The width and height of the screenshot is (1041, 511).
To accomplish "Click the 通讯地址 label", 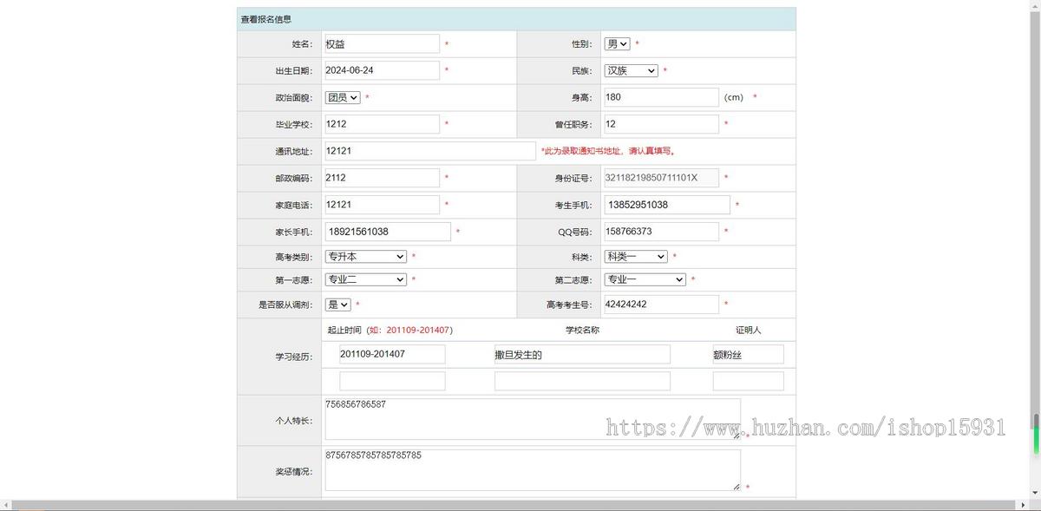I will [293, 152].
